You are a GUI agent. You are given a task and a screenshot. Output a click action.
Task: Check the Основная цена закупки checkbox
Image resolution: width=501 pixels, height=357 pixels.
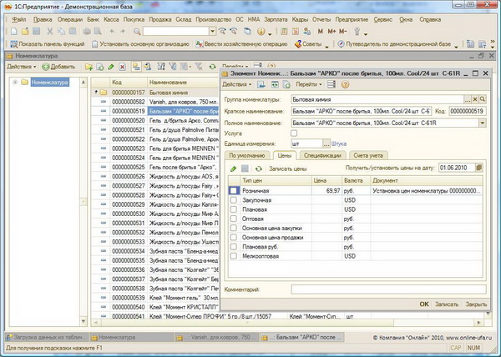pos(234,228)
